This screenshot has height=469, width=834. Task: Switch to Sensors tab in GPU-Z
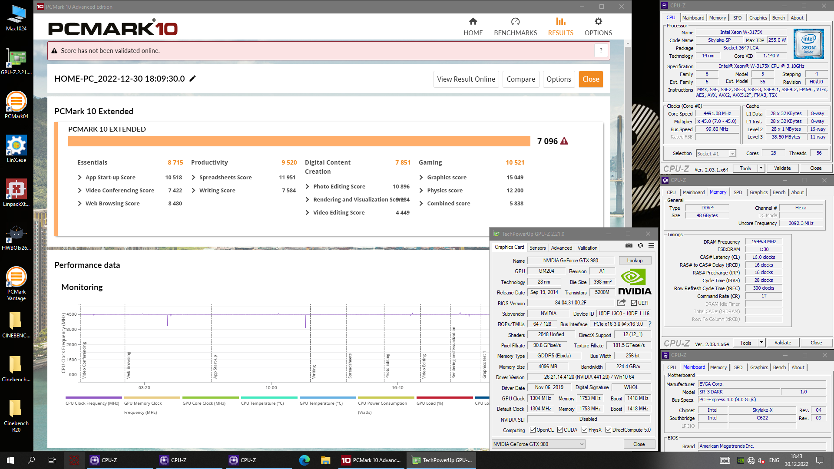click(537, 248)
